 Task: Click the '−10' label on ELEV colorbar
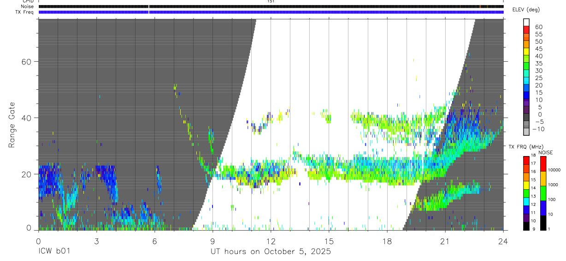click(x=538, y=129)
